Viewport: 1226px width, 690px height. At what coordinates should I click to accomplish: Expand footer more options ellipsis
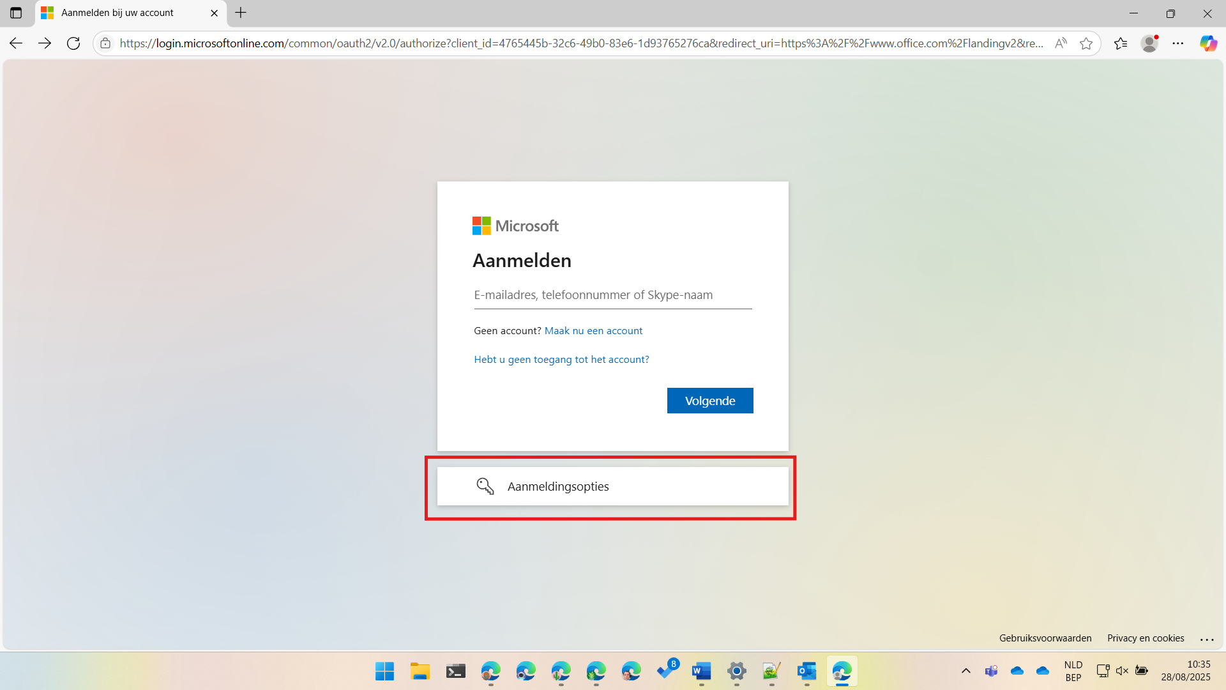pyautogui.click(x=1206, y=639)
